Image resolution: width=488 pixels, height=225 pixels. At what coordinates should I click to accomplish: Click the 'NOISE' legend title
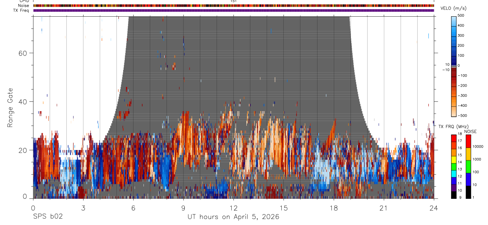pos(471,131)
